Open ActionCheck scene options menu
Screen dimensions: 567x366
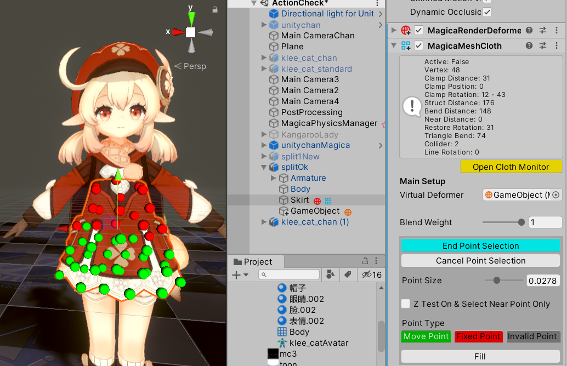(377, 3)
